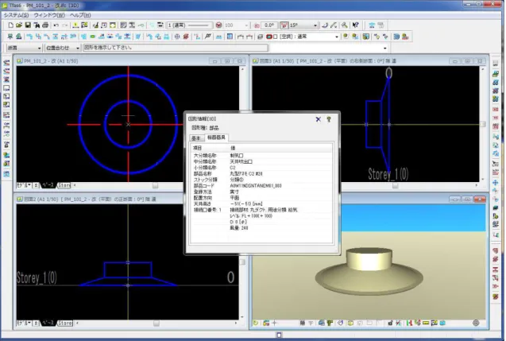Click the bottom icon in the right sidebar
This screenshot has width=506, height=341.
pyautogui.click(x=496, y=296)
